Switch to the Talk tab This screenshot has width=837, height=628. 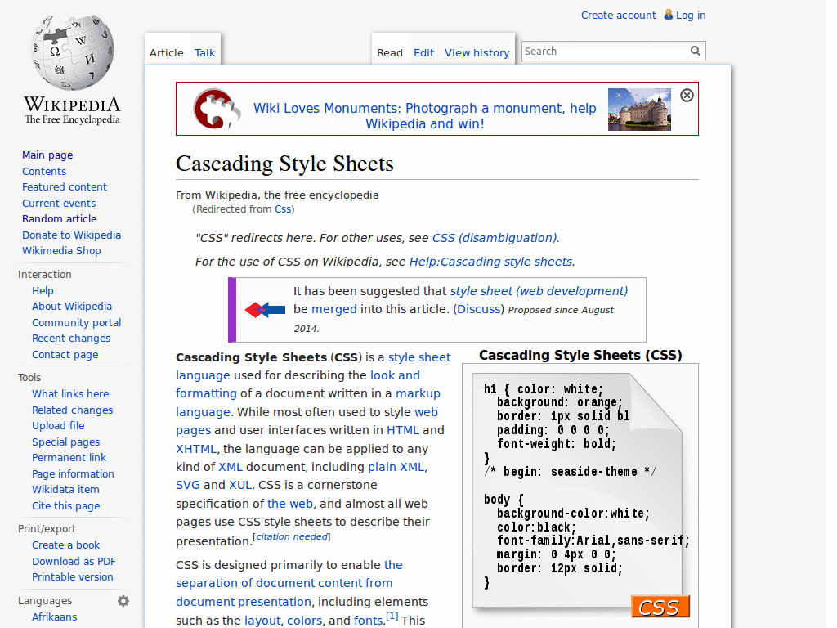coord(204,53)
